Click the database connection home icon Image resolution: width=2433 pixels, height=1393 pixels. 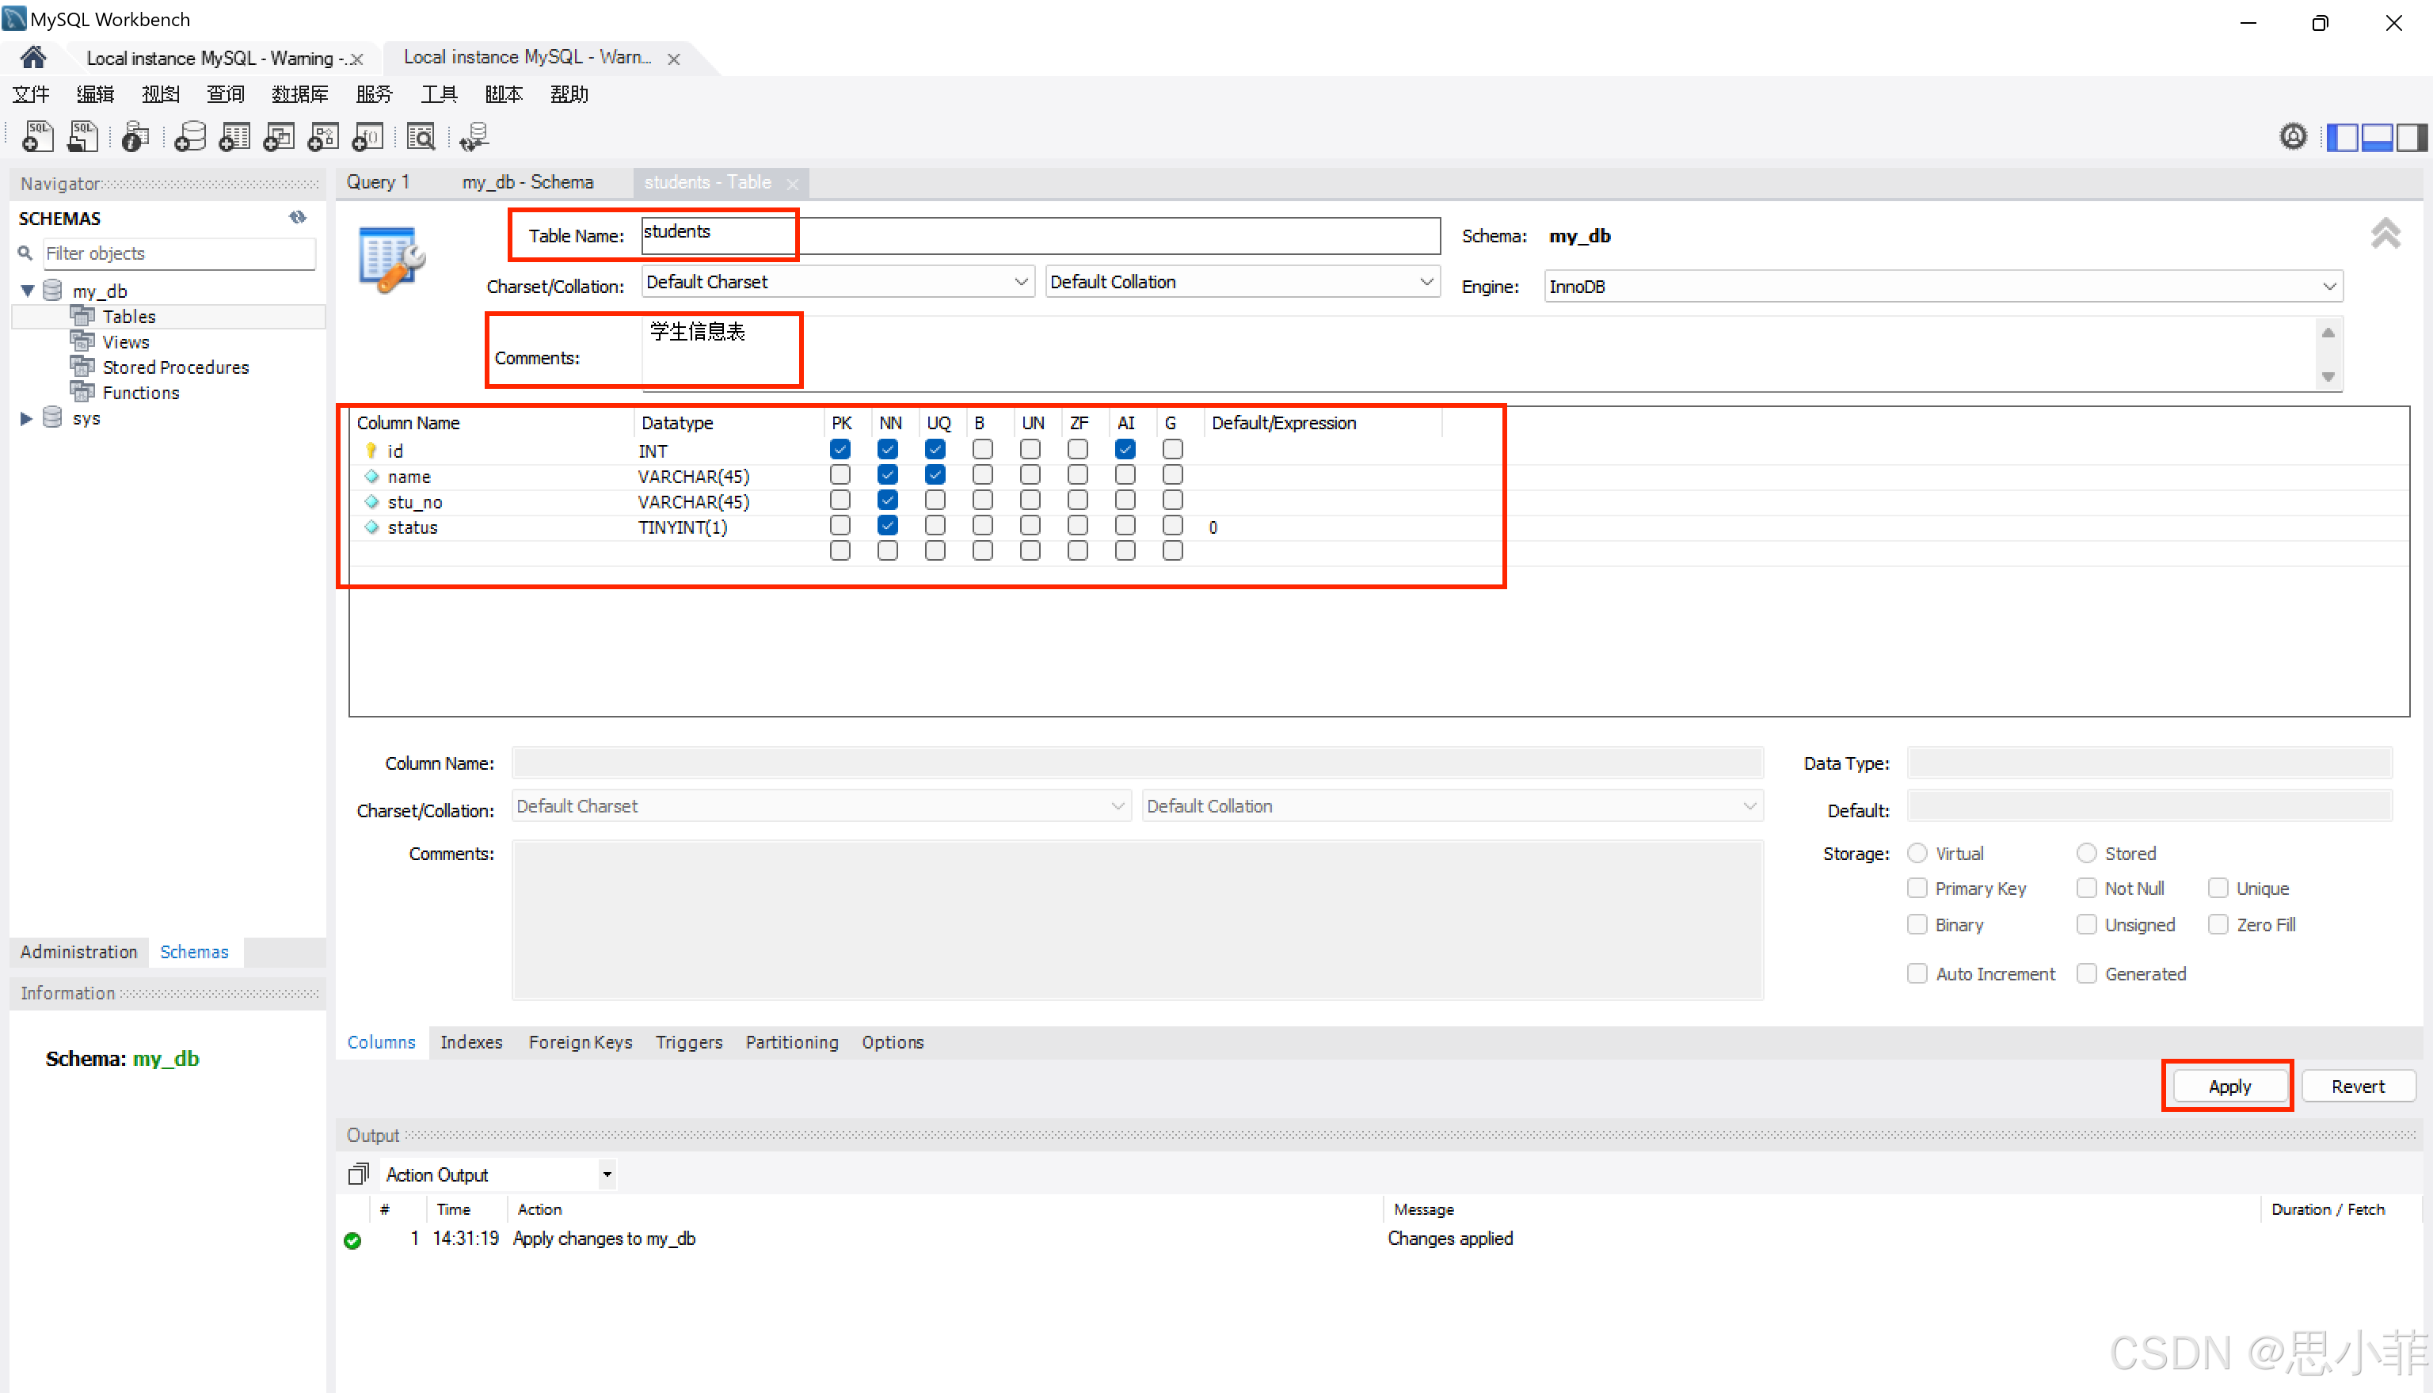coord(32,55)
